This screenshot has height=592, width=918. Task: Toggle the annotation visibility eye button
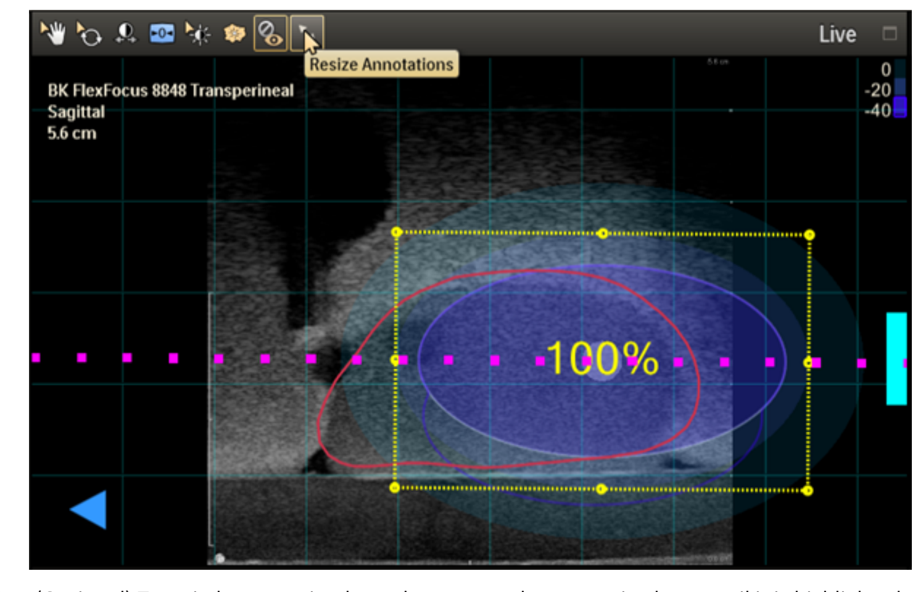pyautogui.click(x=270, y=33)
